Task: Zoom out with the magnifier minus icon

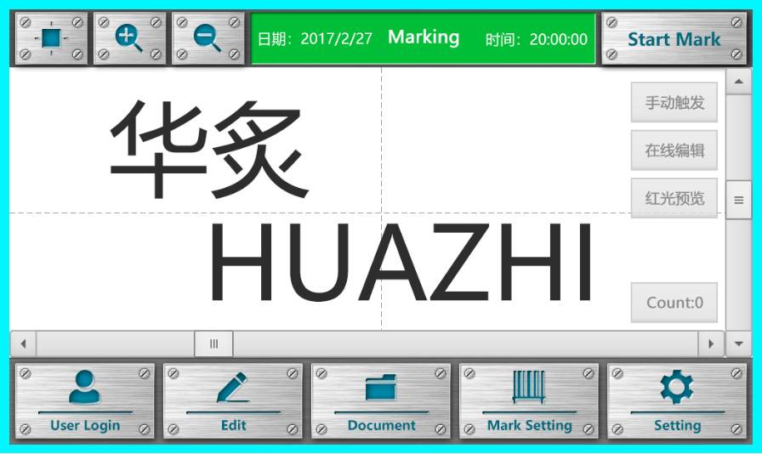Action: point(208,38)
